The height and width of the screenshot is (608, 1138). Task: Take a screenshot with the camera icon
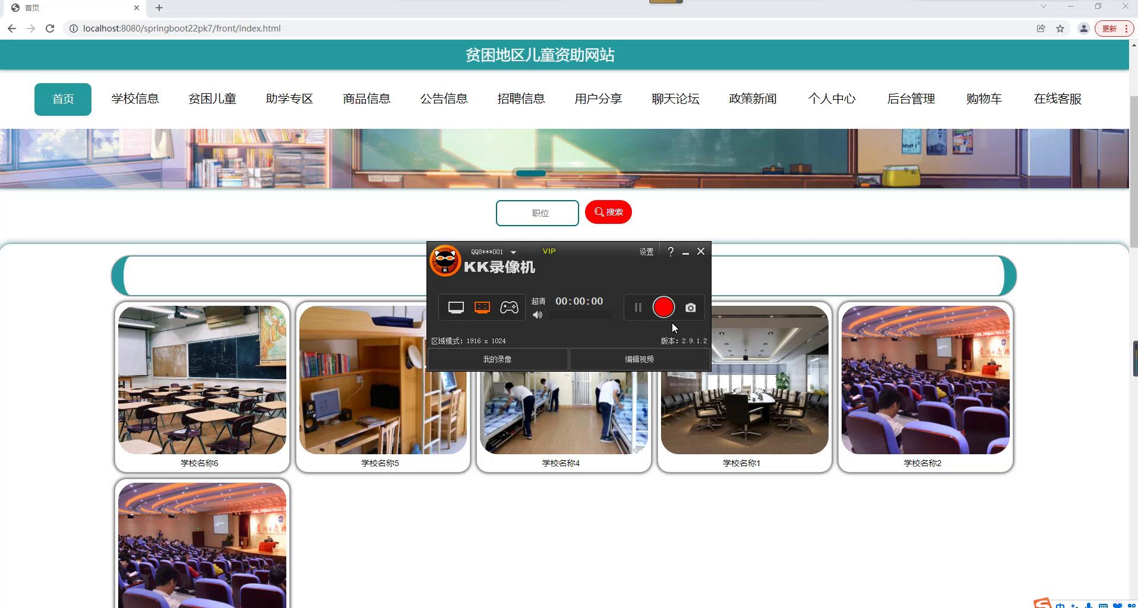(690, 308)
